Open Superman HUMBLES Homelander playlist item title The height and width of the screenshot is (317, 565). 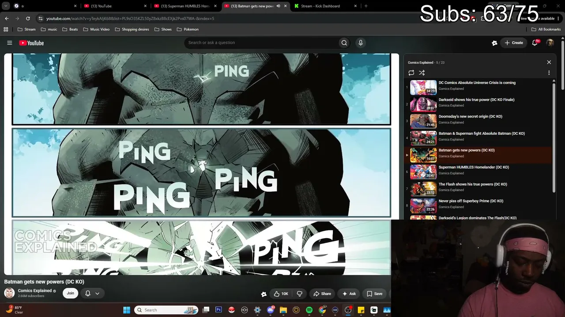474,167
